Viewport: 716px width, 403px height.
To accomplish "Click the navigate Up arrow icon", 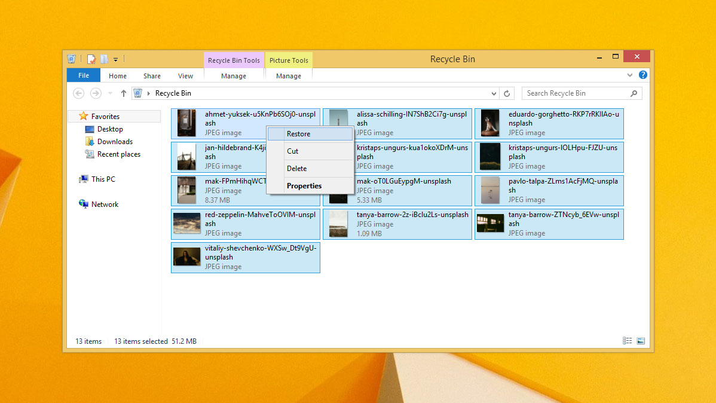I will pyautogui.click(x=123, y=93).
